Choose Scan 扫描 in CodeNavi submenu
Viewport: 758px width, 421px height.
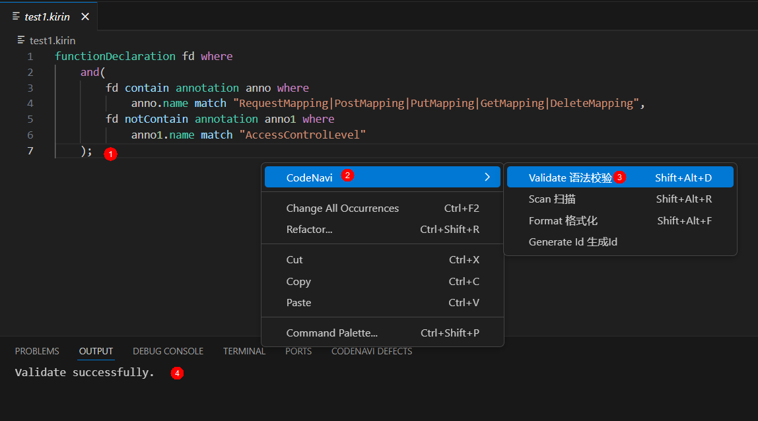pyautogui.click(x=552, y=199)
